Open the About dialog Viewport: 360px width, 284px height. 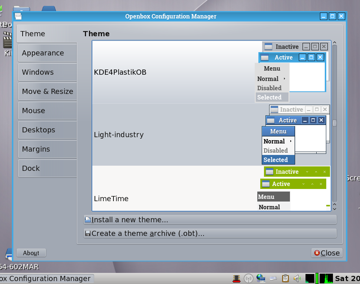click(x=31, y=253)
